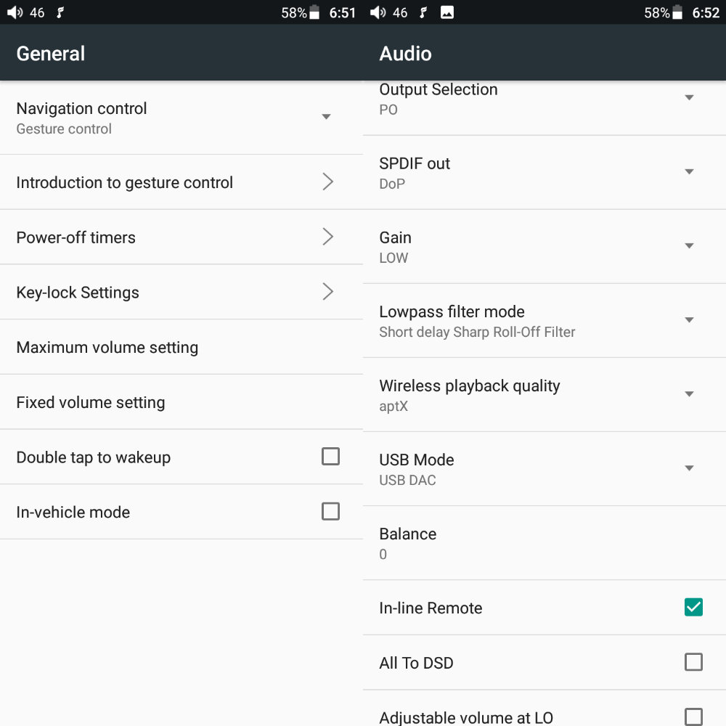This screenshot has height=726, width=726.
Task: Tap the battery icon beside the 6:51 clock
Action: (x=314, y=12)
